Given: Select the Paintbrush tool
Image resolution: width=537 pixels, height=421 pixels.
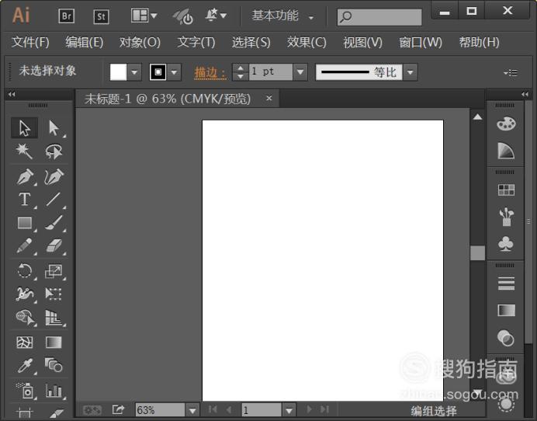Looking at the screenshot, I should tap(54, 223).
